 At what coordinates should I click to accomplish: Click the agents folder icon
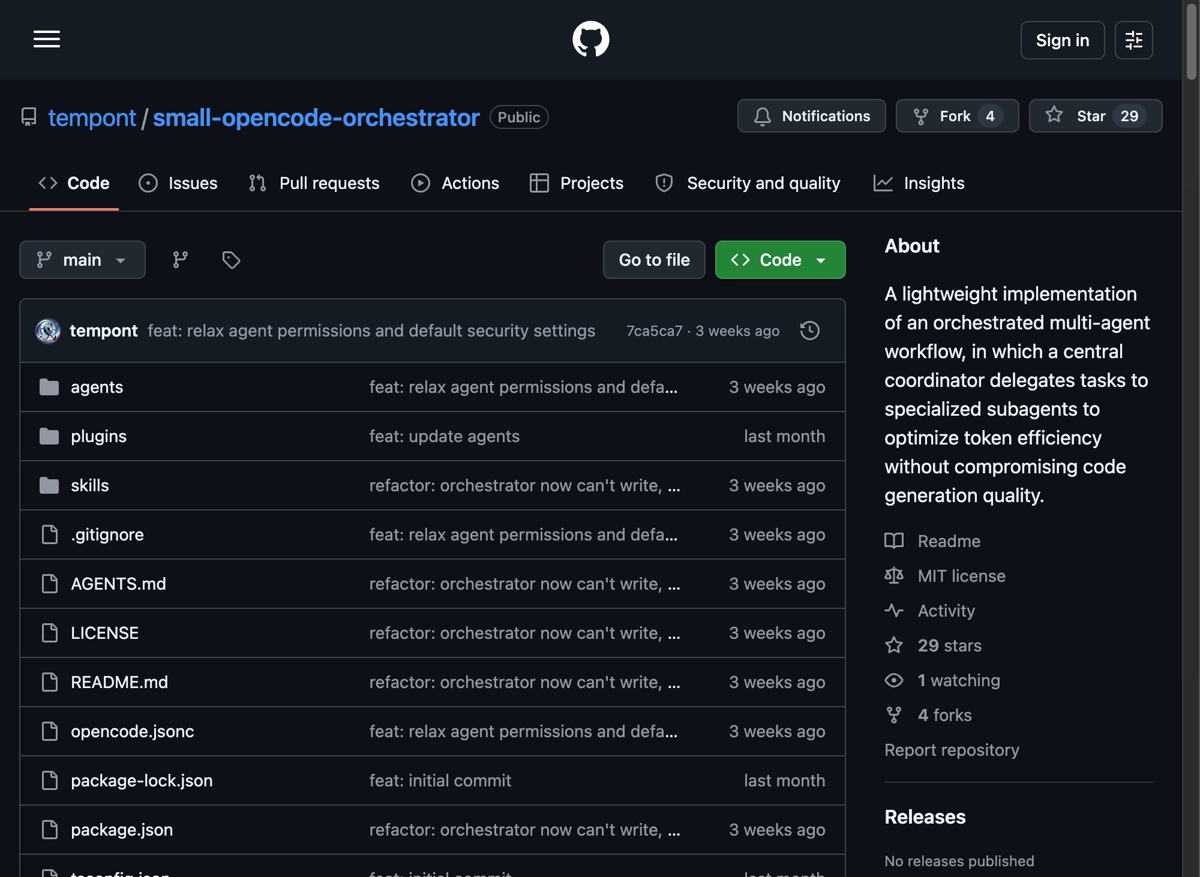[x=49, y=387]
